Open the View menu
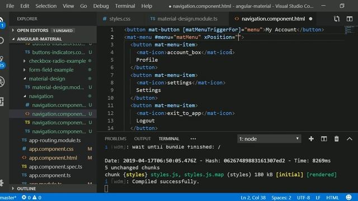Viewport: 358px width, 201px height. click(x=68, y=6)
